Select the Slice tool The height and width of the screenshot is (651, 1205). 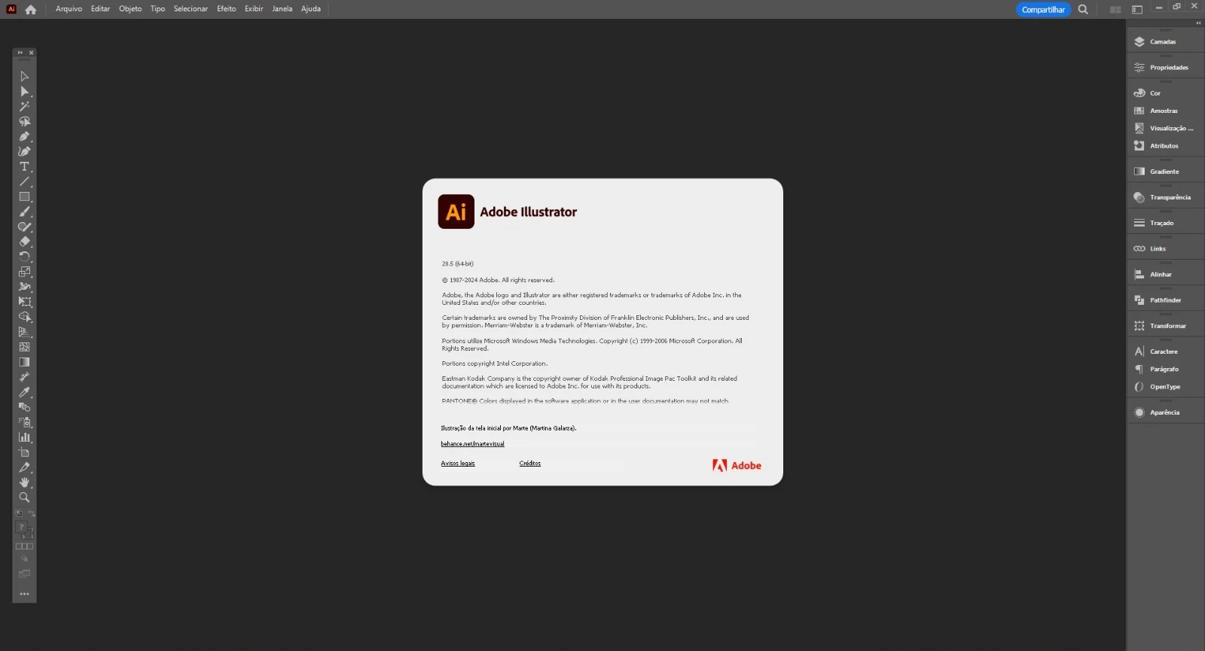tap(24, 467)
